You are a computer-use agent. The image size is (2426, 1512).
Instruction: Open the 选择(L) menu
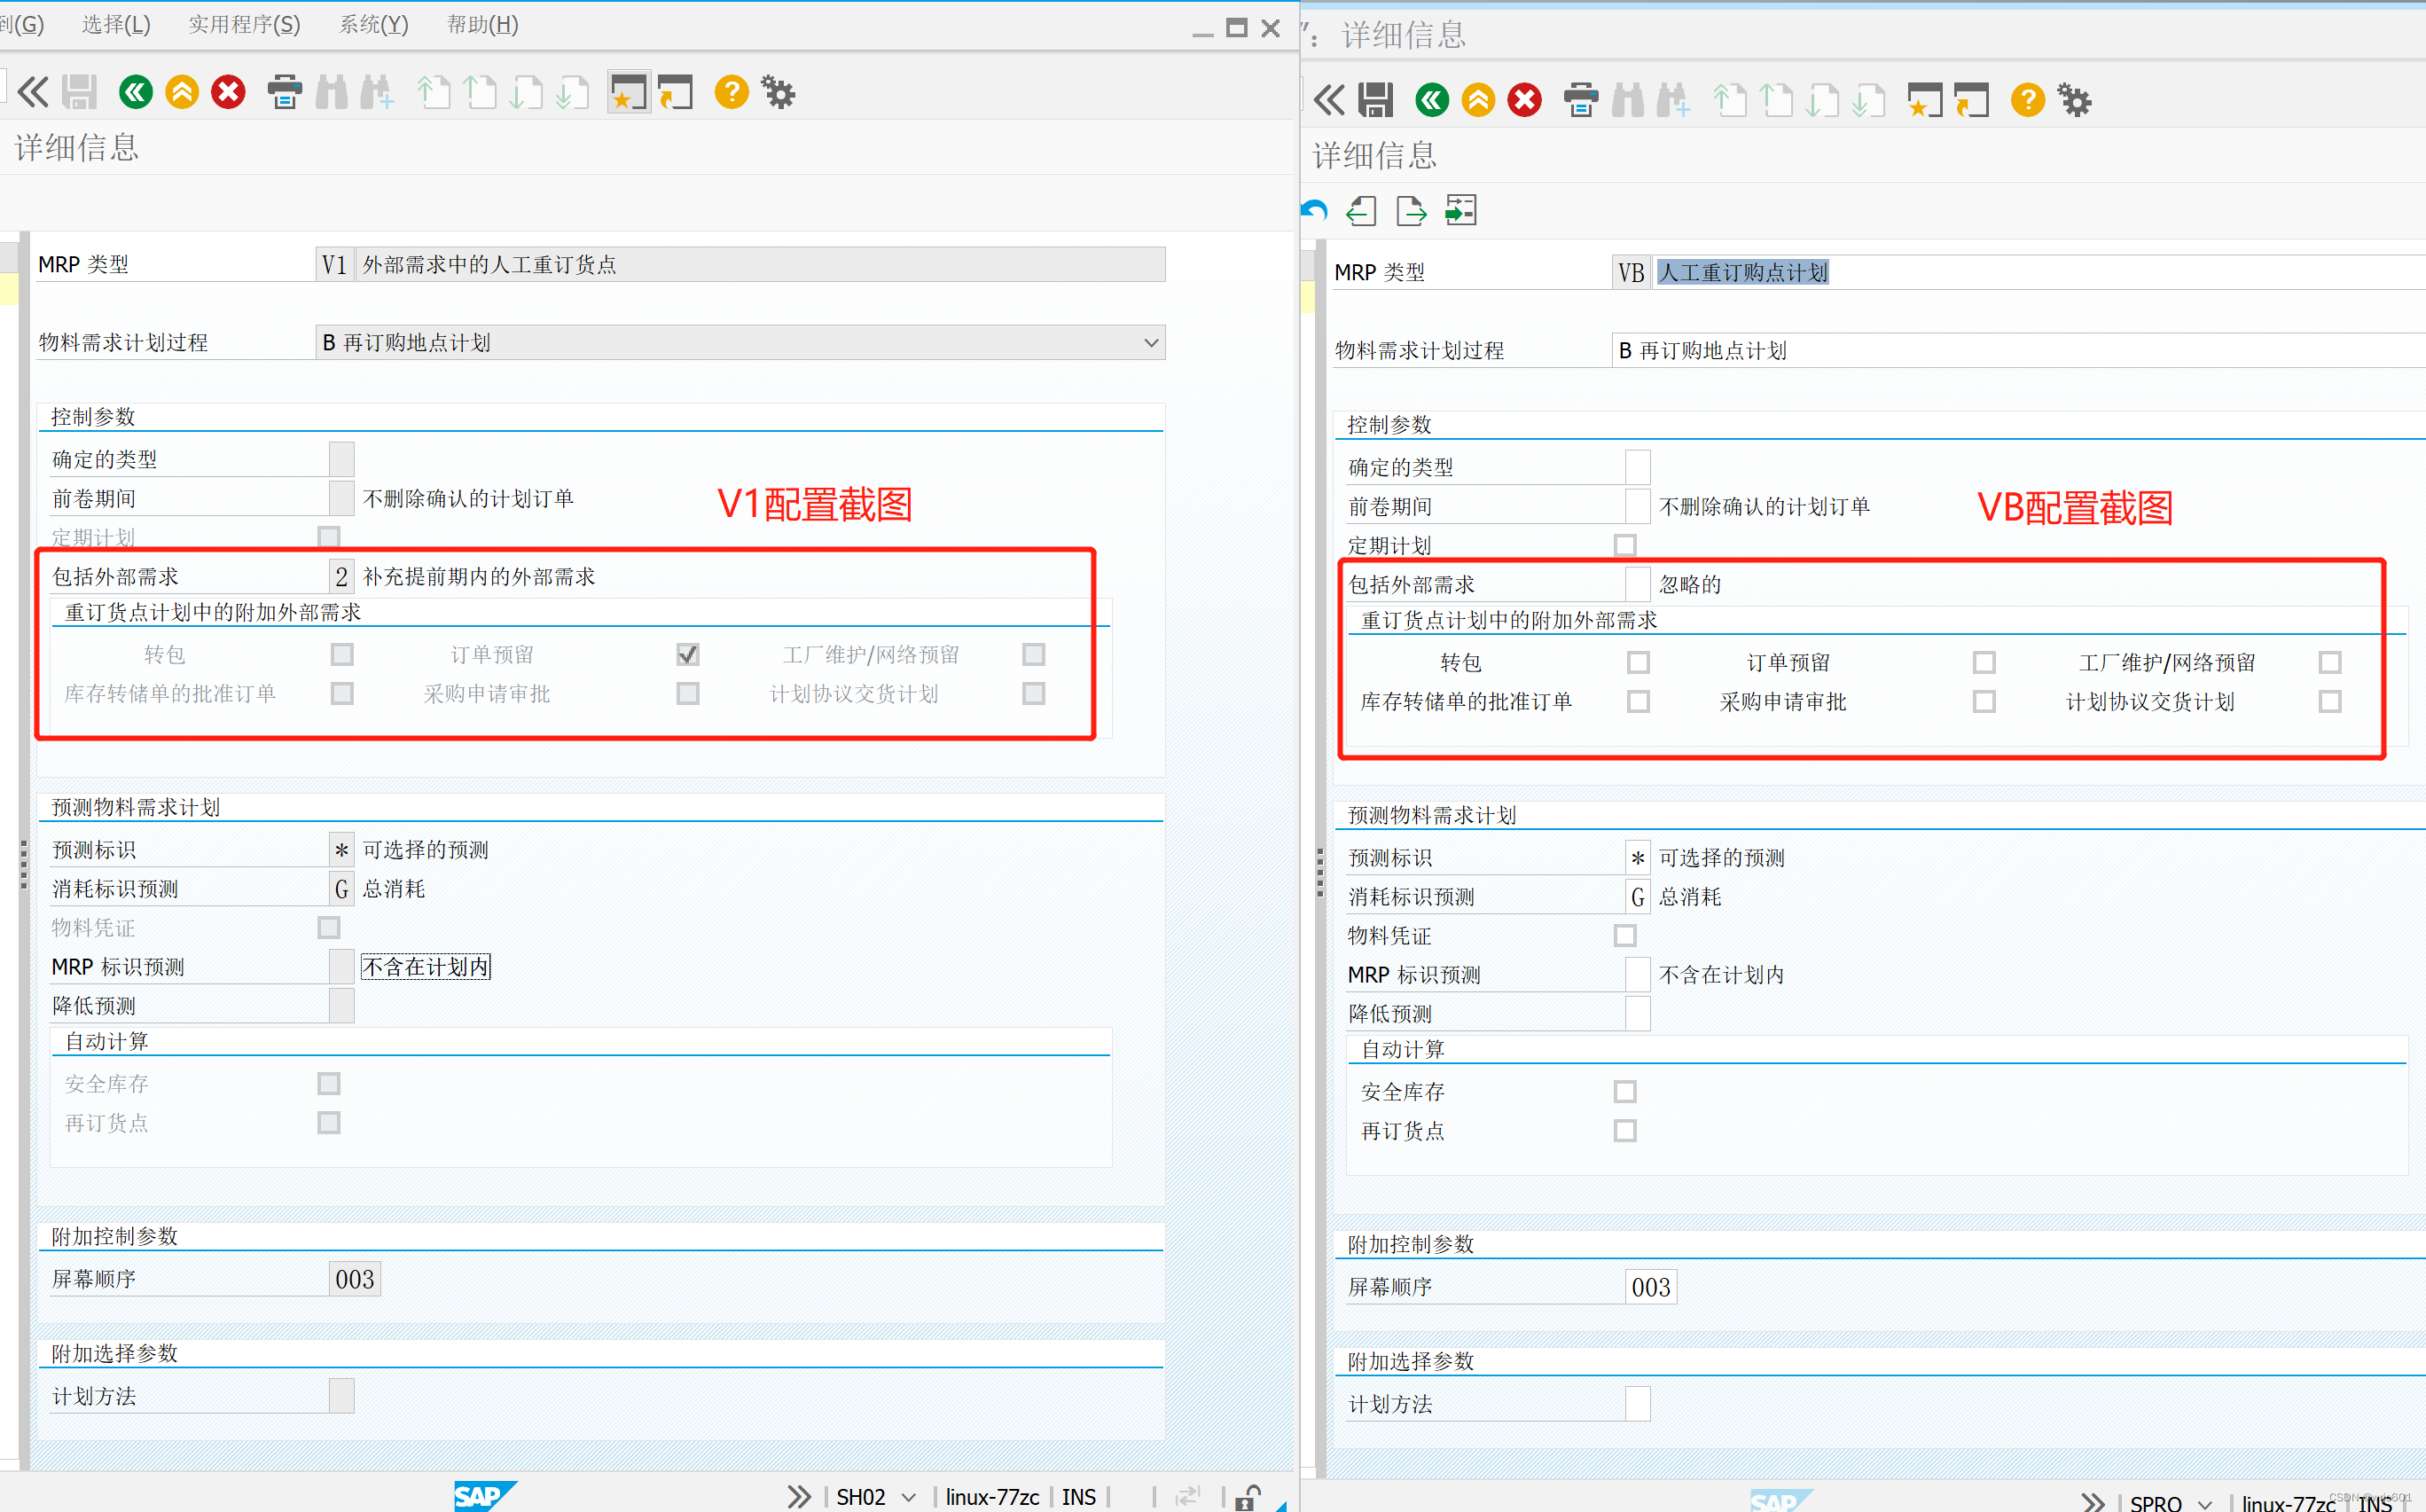(116, 24)
